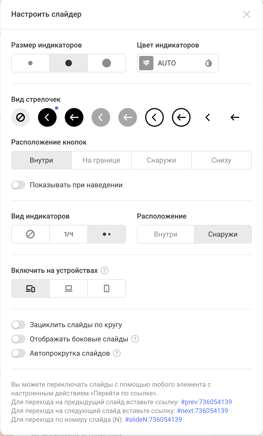
Task: Open help tooltip for 'Включить на устройствах'
Action: coord(104,270)
